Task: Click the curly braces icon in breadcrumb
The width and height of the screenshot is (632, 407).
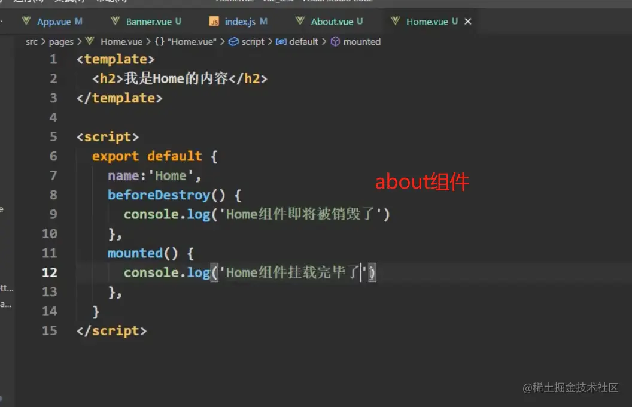Action: (x=160, y=42)
